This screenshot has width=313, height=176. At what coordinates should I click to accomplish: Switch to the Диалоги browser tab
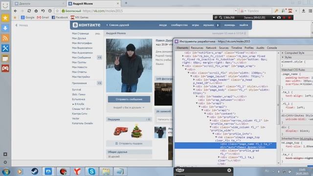coord(40,3)
